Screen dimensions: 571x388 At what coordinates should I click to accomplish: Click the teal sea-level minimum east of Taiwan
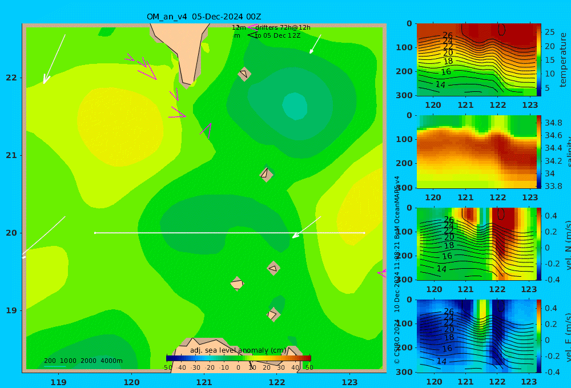(295, 106)
